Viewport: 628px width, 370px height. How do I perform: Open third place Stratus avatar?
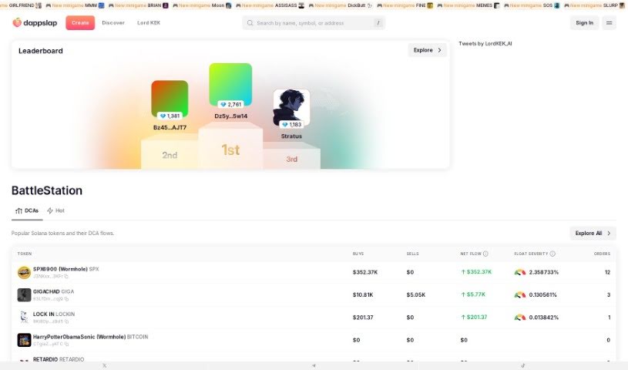(291, 107)
